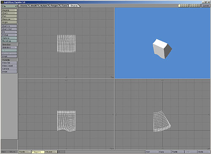This screenshot has height=154, width=211.
Task: Select the Pan tool
Action: pyautogui.click(x=9, y=16)
